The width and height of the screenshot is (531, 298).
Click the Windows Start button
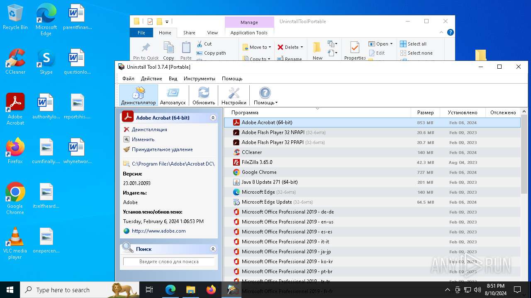[10, 290]
